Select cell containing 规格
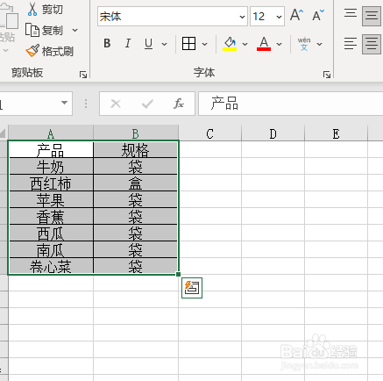 point(136,149)
